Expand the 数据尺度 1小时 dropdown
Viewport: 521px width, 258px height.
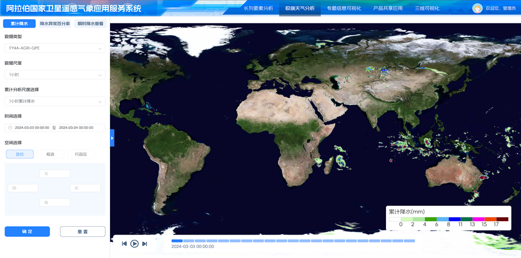(55, 75)
